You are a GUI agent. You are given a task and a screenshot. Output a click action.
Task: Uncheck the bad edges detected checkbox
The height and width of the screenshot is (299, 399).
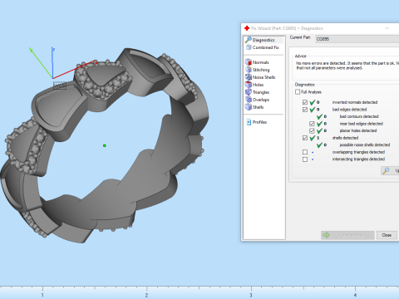(x=305, y=110)
